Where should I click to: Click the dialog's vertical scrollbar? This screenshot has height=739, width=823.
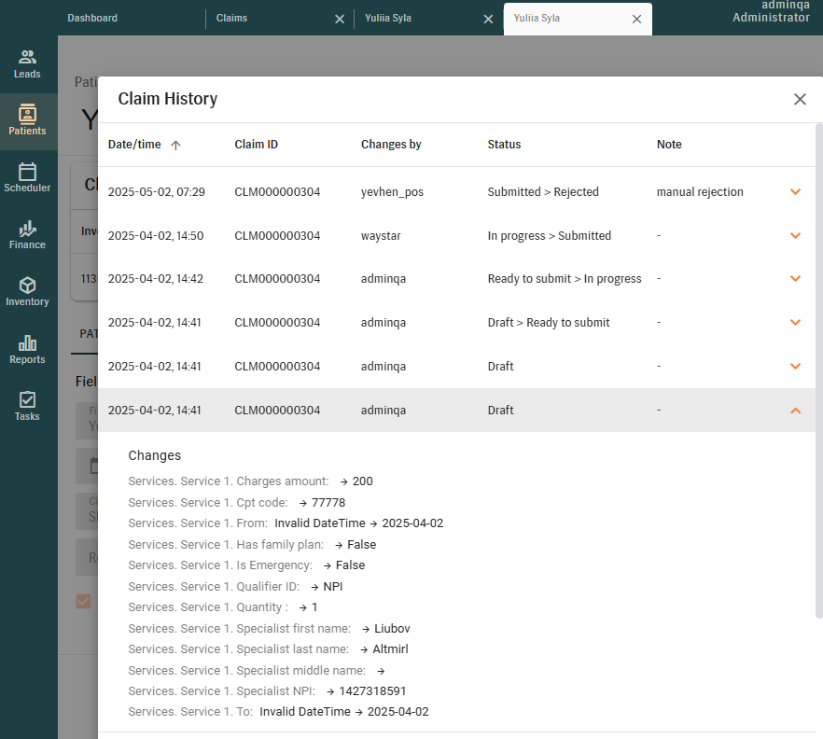(x=819, y=373)
